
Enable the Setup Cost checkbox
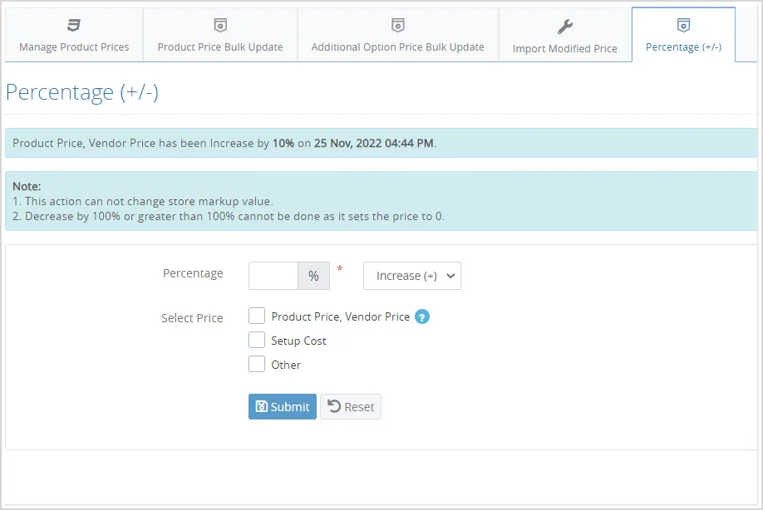[x=257, y=340]
